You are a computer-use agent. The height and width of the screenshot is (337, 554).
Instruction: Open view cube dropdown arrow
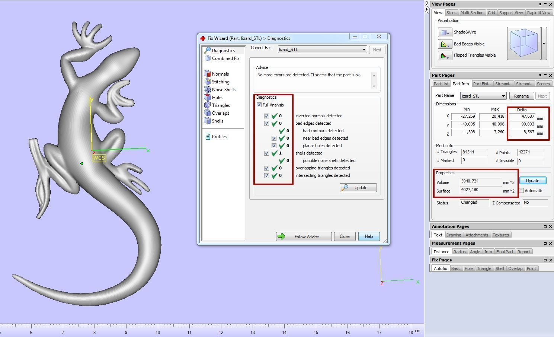point(544,43)
